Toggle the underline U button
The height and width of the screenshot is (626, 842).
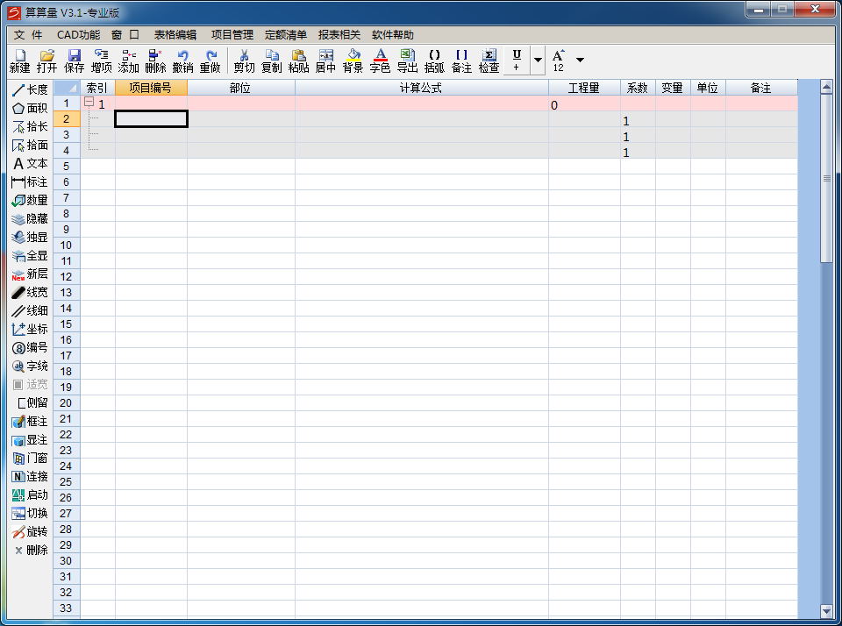[x=517, y=60]
